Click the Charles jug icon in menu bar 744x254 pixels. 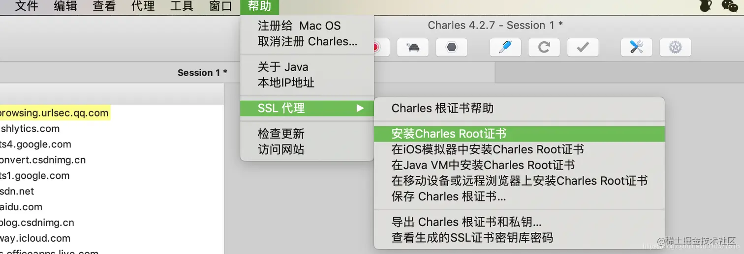click(x=706, y=6)
